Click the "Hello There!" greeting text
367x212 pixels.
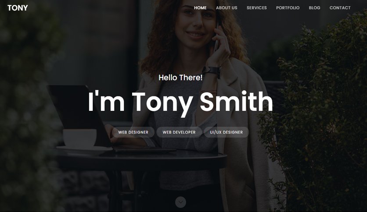tap(180, 78)
